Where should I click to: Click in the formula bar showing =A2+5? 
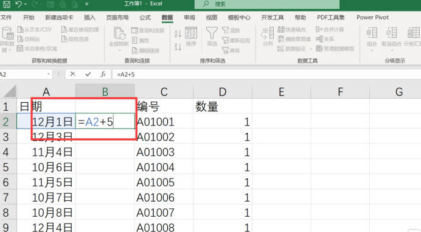pos(266,74)
